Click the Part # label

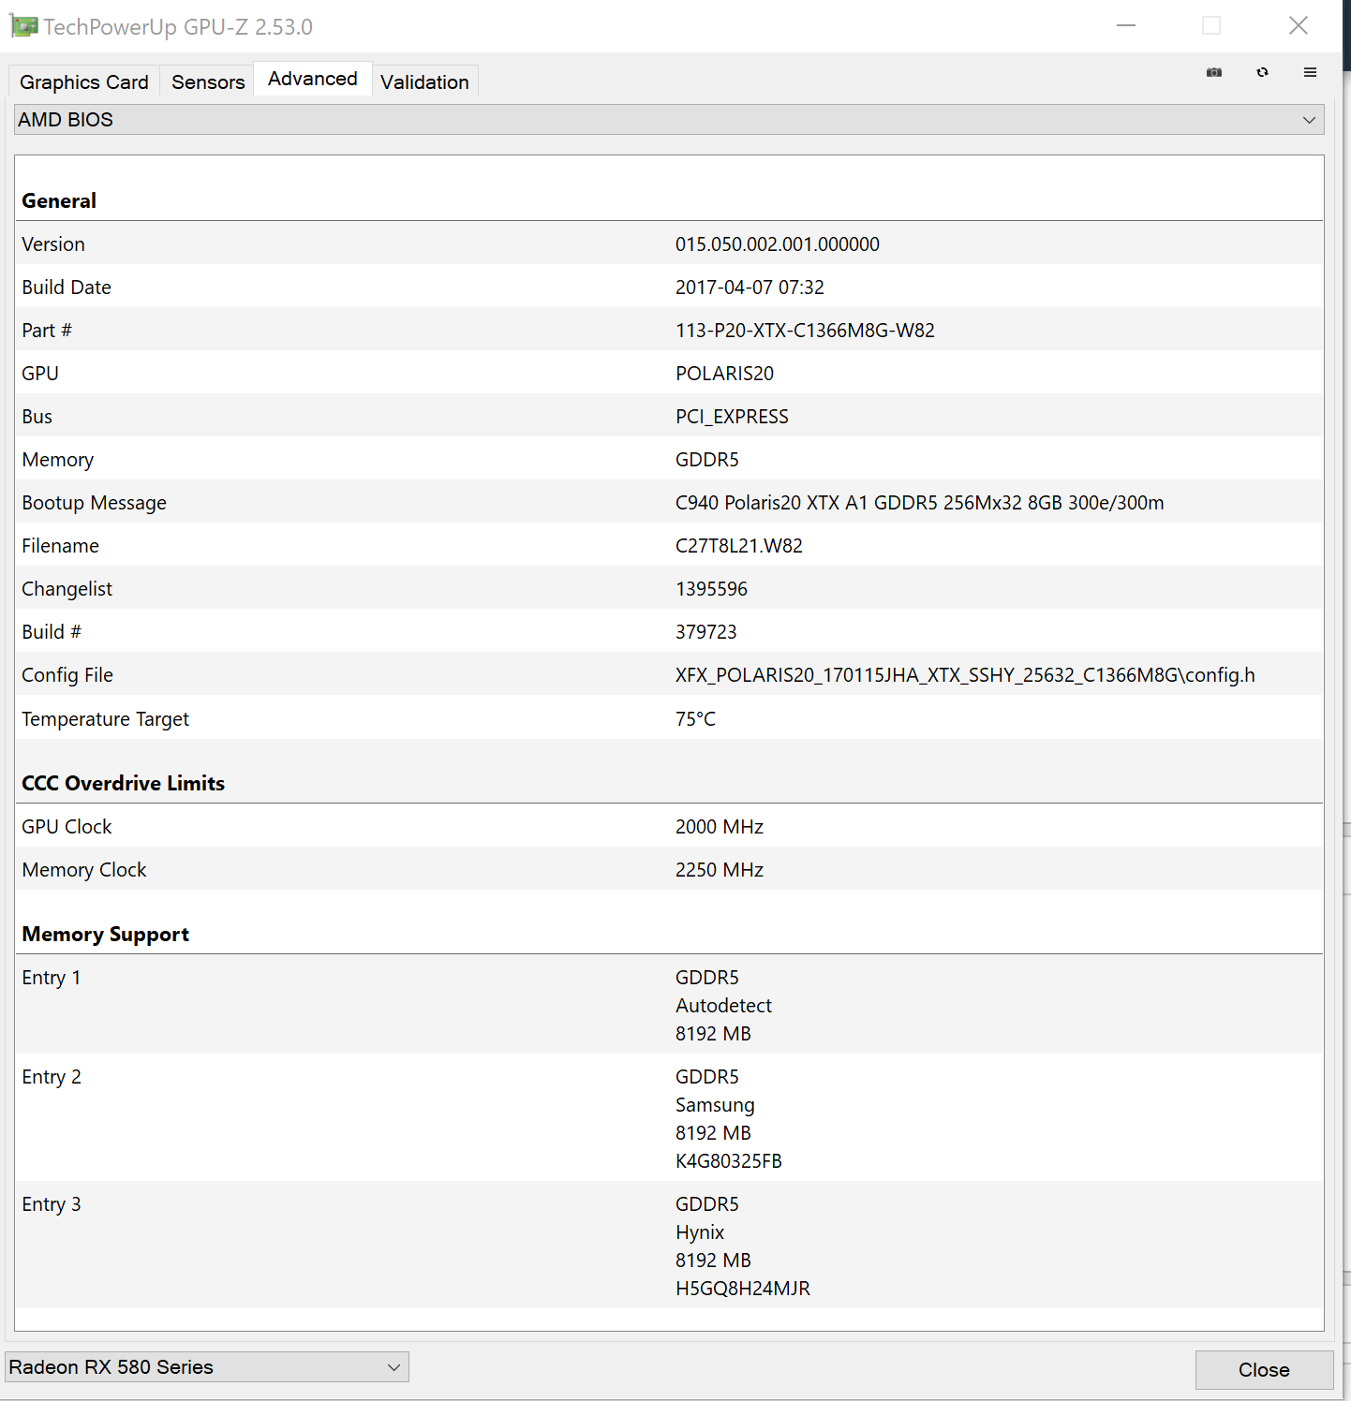(x=47, y=331)
